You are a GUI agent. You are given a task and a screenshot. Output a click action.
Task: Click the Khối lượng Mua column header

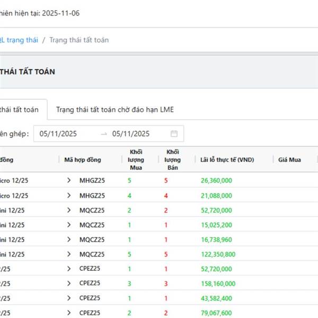click(x=136, y=160)
